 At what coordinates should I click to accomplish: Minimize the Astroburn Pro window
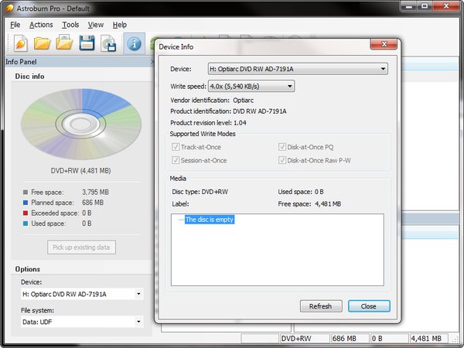click(409, 6)
